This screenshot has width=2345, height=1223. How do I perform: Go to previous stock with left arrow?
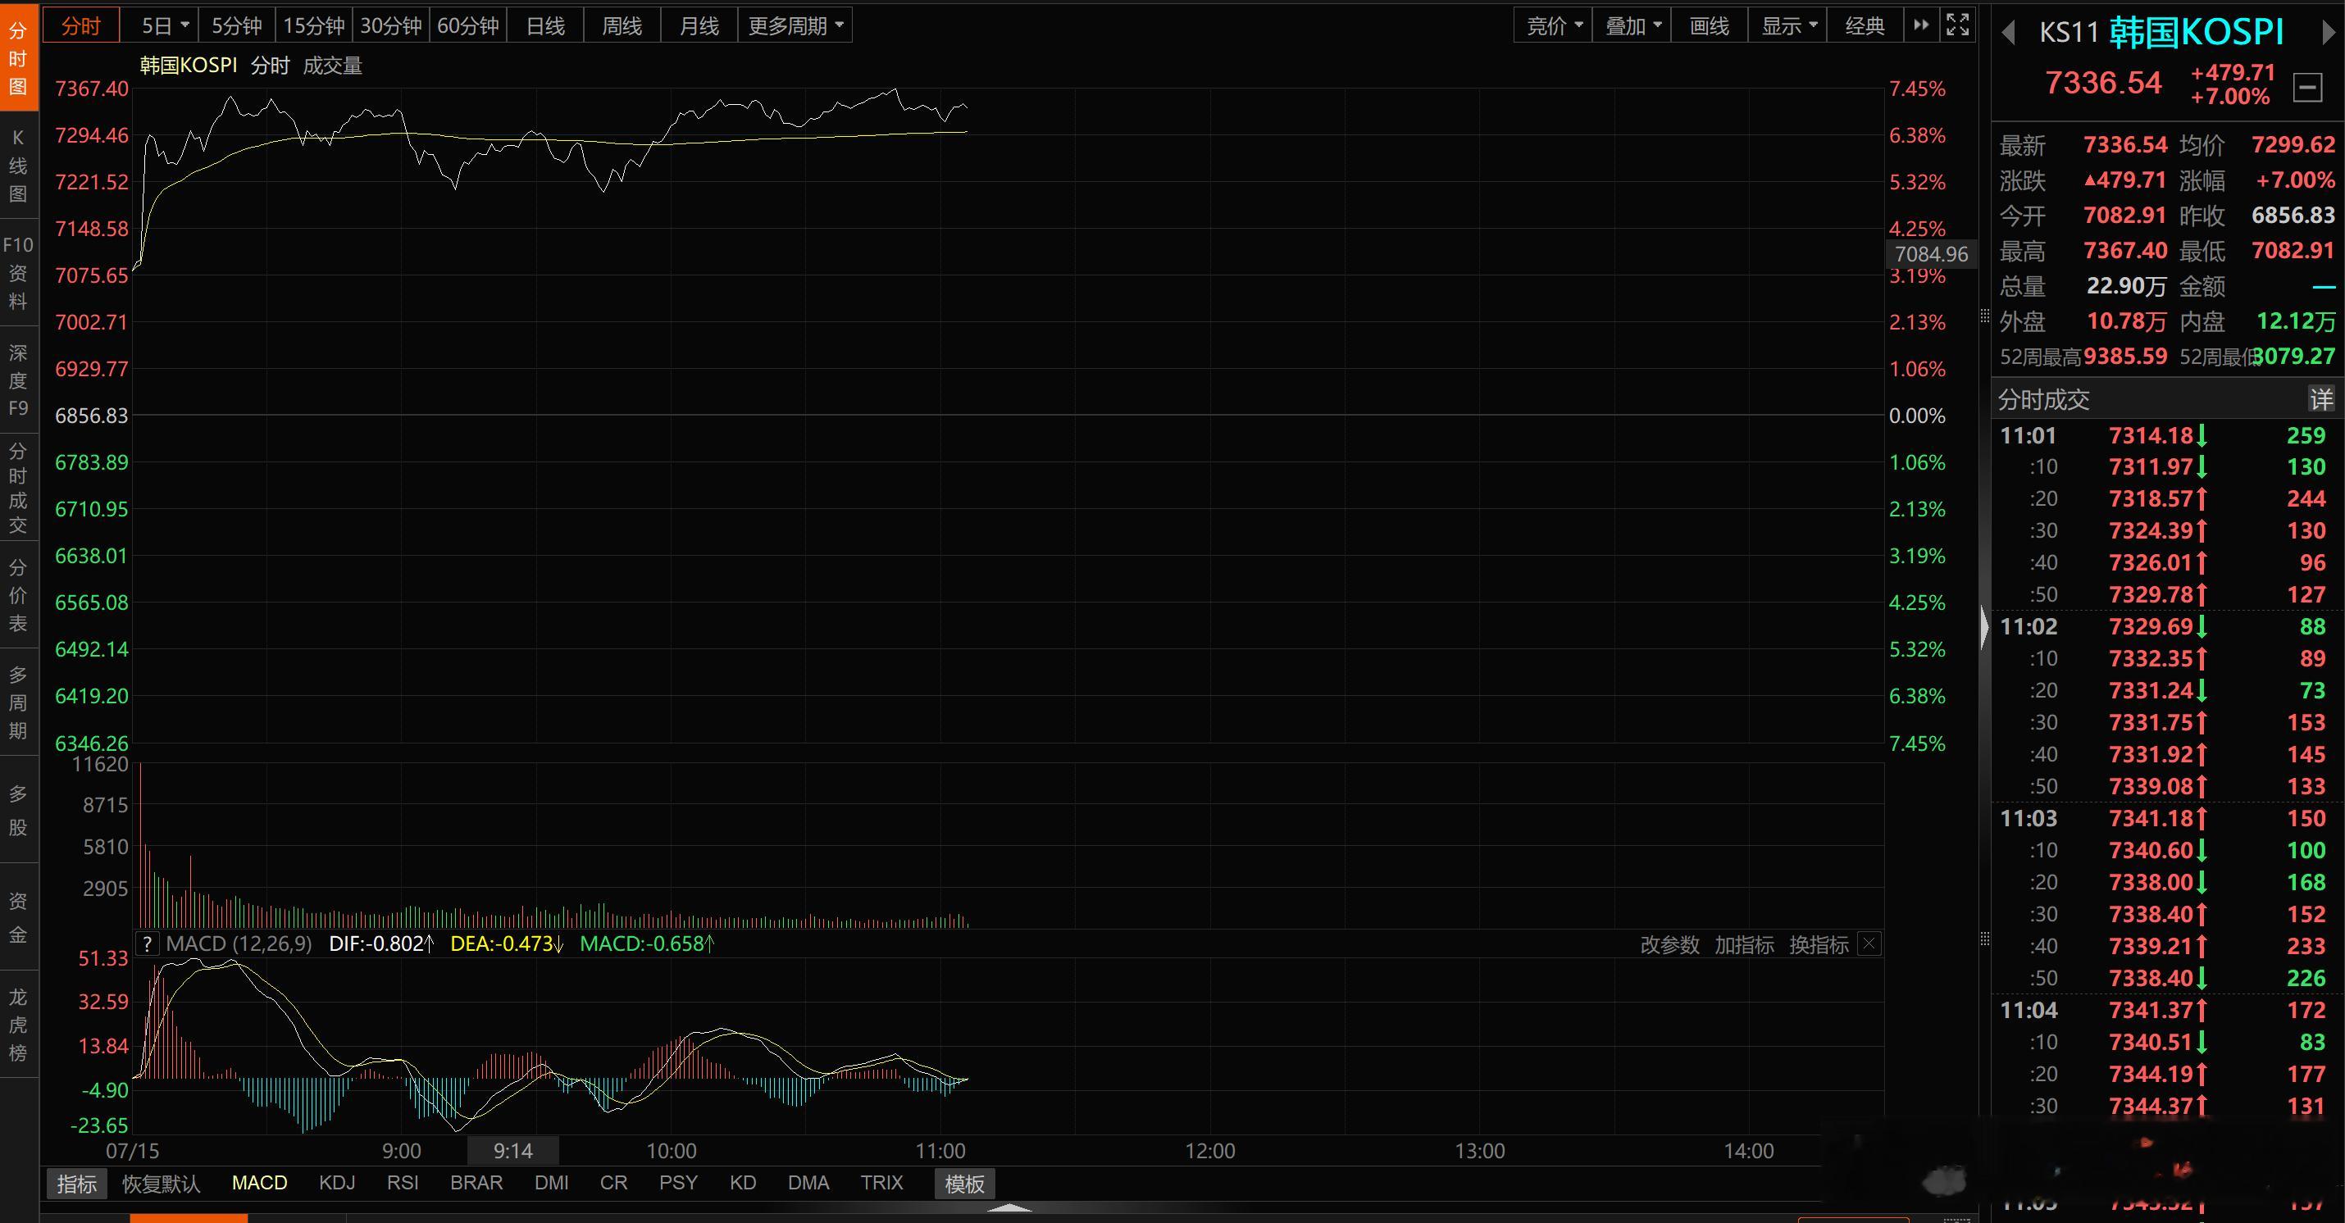pos(2007,34)
